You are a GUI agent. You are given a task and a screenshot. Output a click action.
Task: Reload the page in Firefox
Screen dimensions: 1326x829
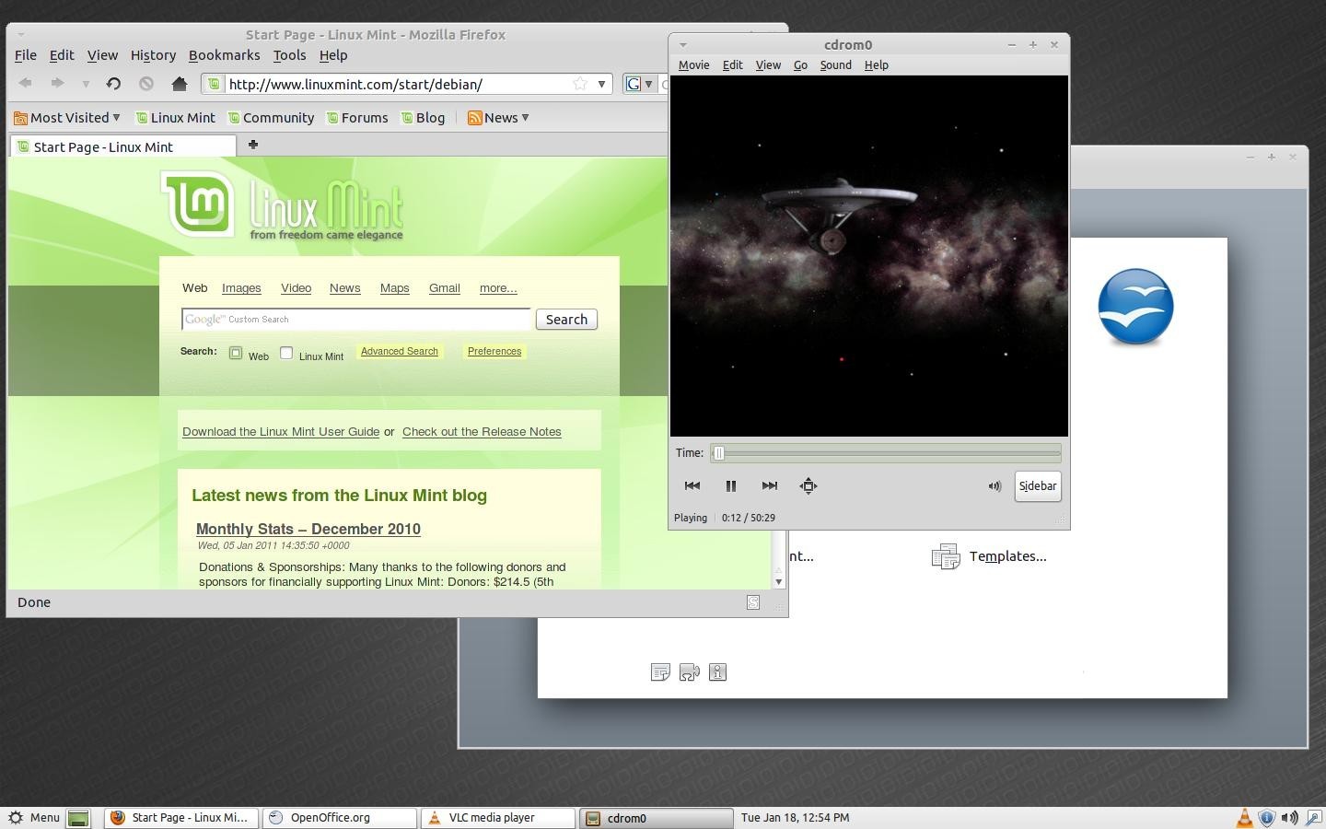[x=113, y=84]
